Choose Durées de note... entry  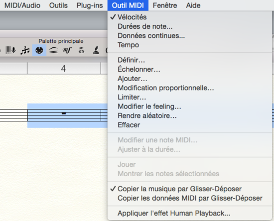coord(190,26)
